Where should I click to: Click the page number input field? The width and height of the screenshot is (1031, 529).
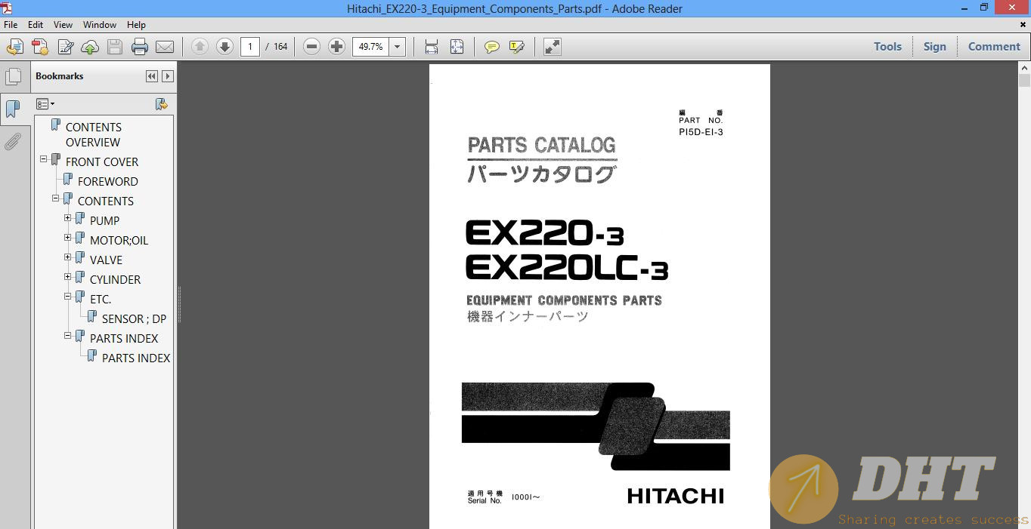(250, 47)
